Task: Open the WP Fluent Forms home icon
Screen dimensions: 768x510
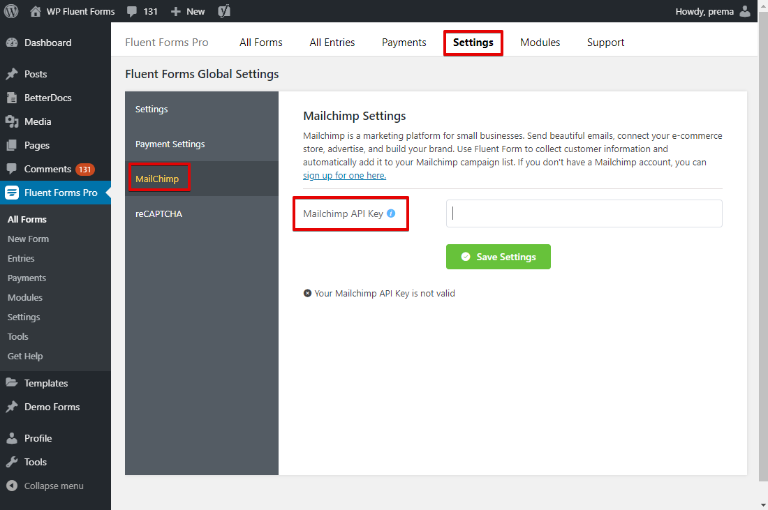Action: pyautogui.click(x=36, y=11)
